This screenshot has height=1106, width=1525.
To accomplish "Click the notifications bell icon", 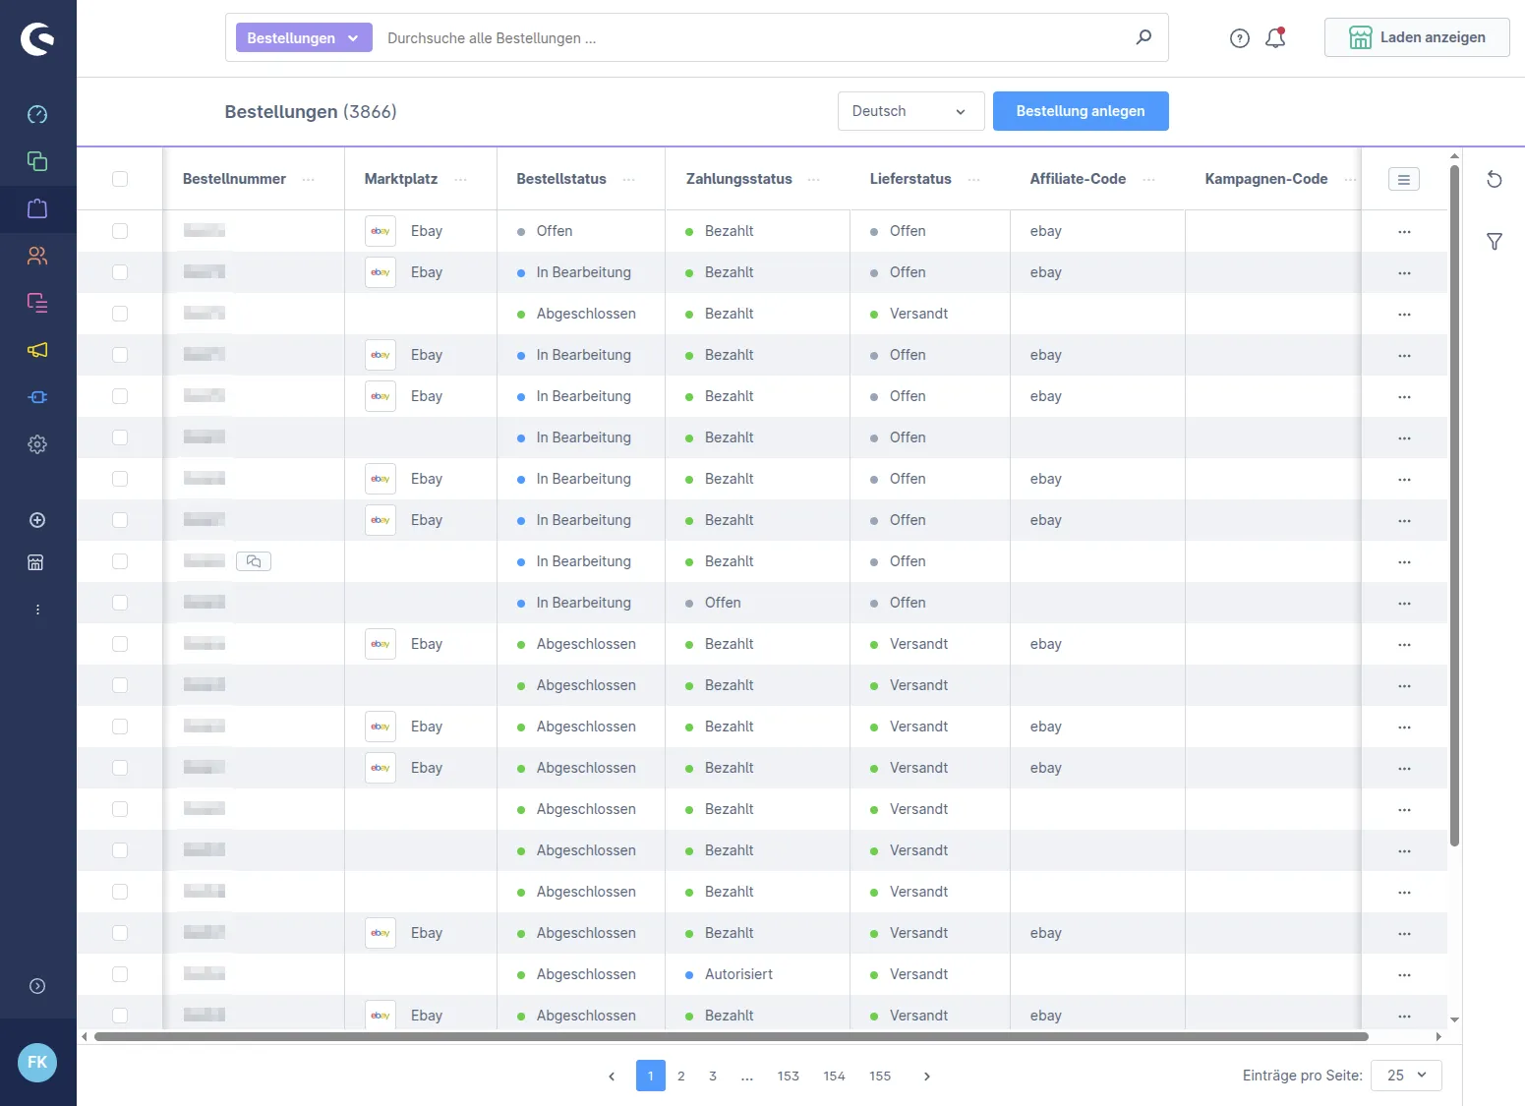I will point(1275,37).
